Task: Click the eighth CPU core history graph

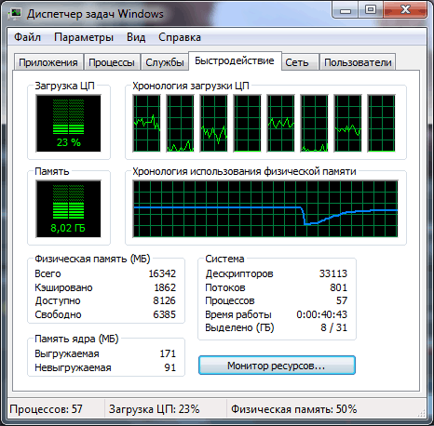Action: point(382,124)
